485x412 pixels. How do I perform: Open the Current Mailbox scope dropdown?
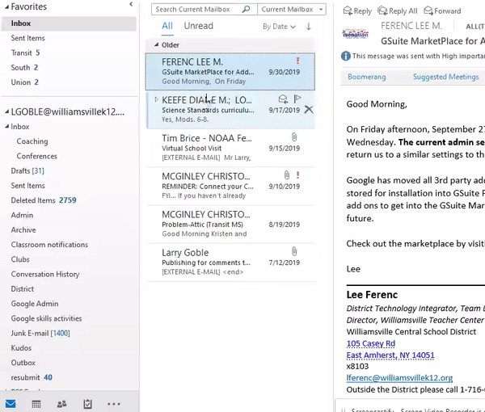click(292, 9)
